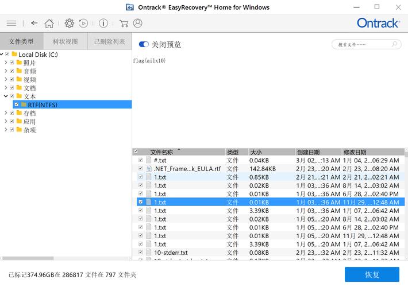Click the file icon of 10-stderr.txt
The width and height of the screenshot is (408, 287).
pyautogui.click(x=149, y=252)
